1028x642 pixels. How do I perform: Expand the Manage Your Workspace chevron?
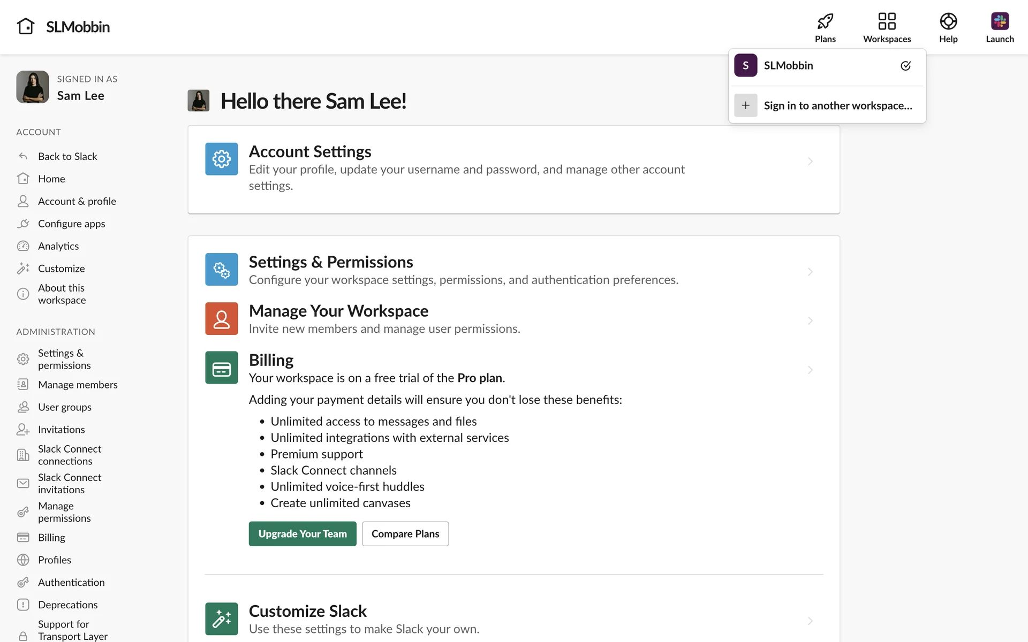click(810, 321)
